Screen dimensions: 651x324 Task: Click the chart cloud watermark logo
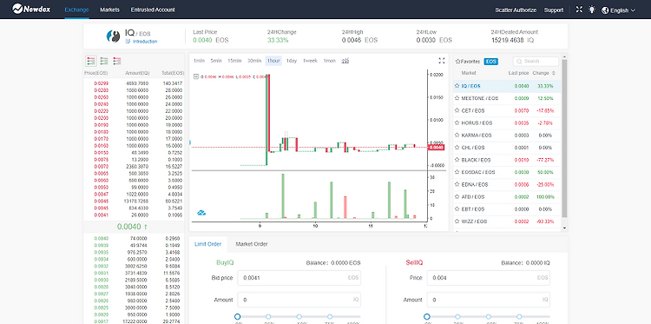(201, 213)
